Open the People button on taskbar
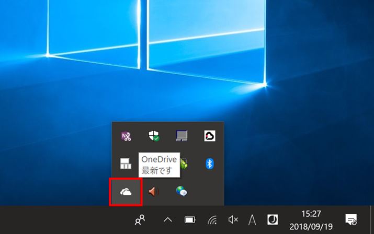Screen dimensions: 374x234 coord(140,220)
